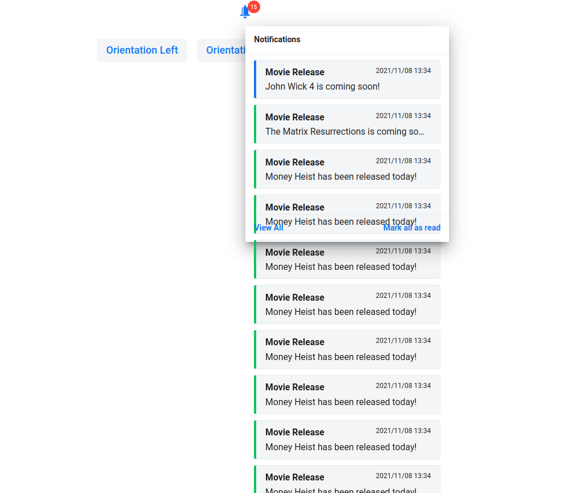Click the Matrix Resurrections notification timestamp
This screenshot has height=493, width=562.
pyautogui.click(x=403, y=116)
